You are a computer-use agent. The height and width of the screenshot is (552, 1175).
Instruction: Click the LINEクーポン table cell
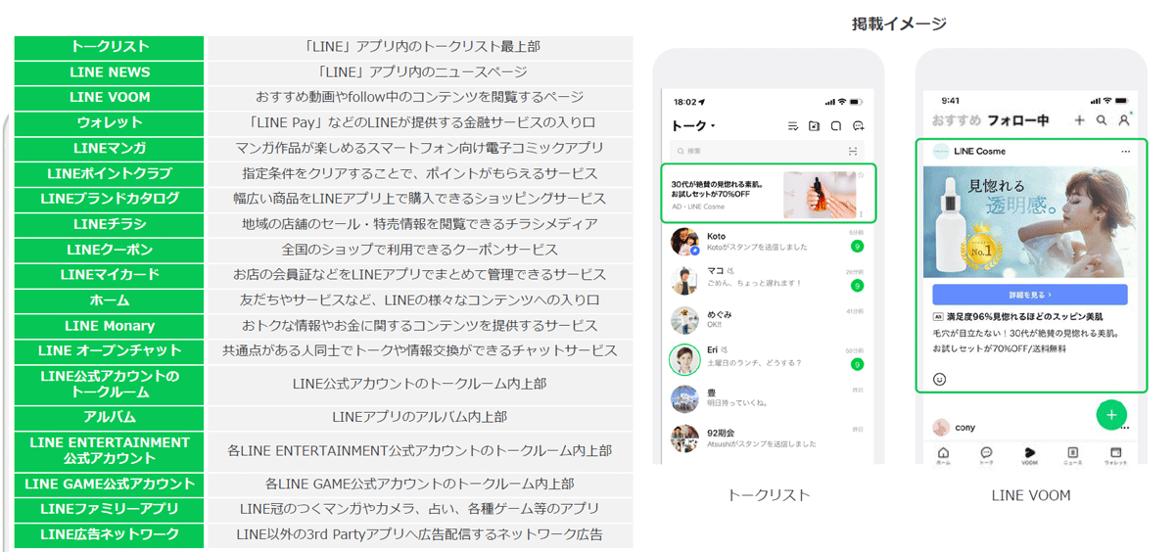[x=110, y=250]
